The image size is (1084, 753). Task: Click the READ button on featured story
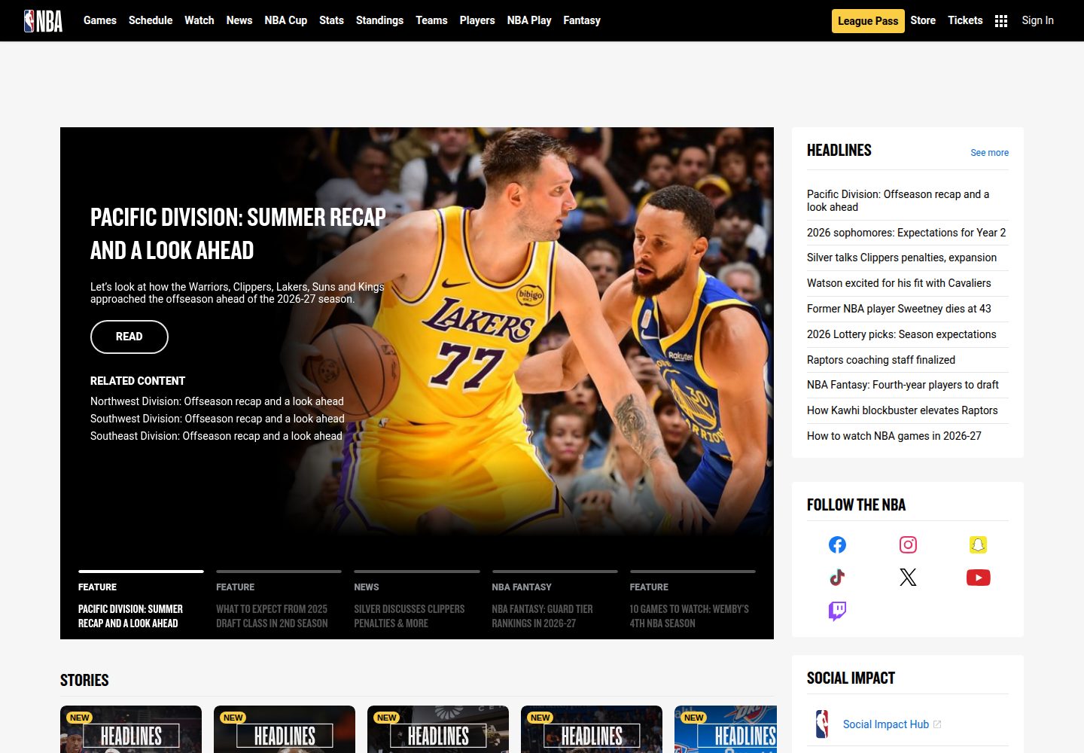point(129,337)
